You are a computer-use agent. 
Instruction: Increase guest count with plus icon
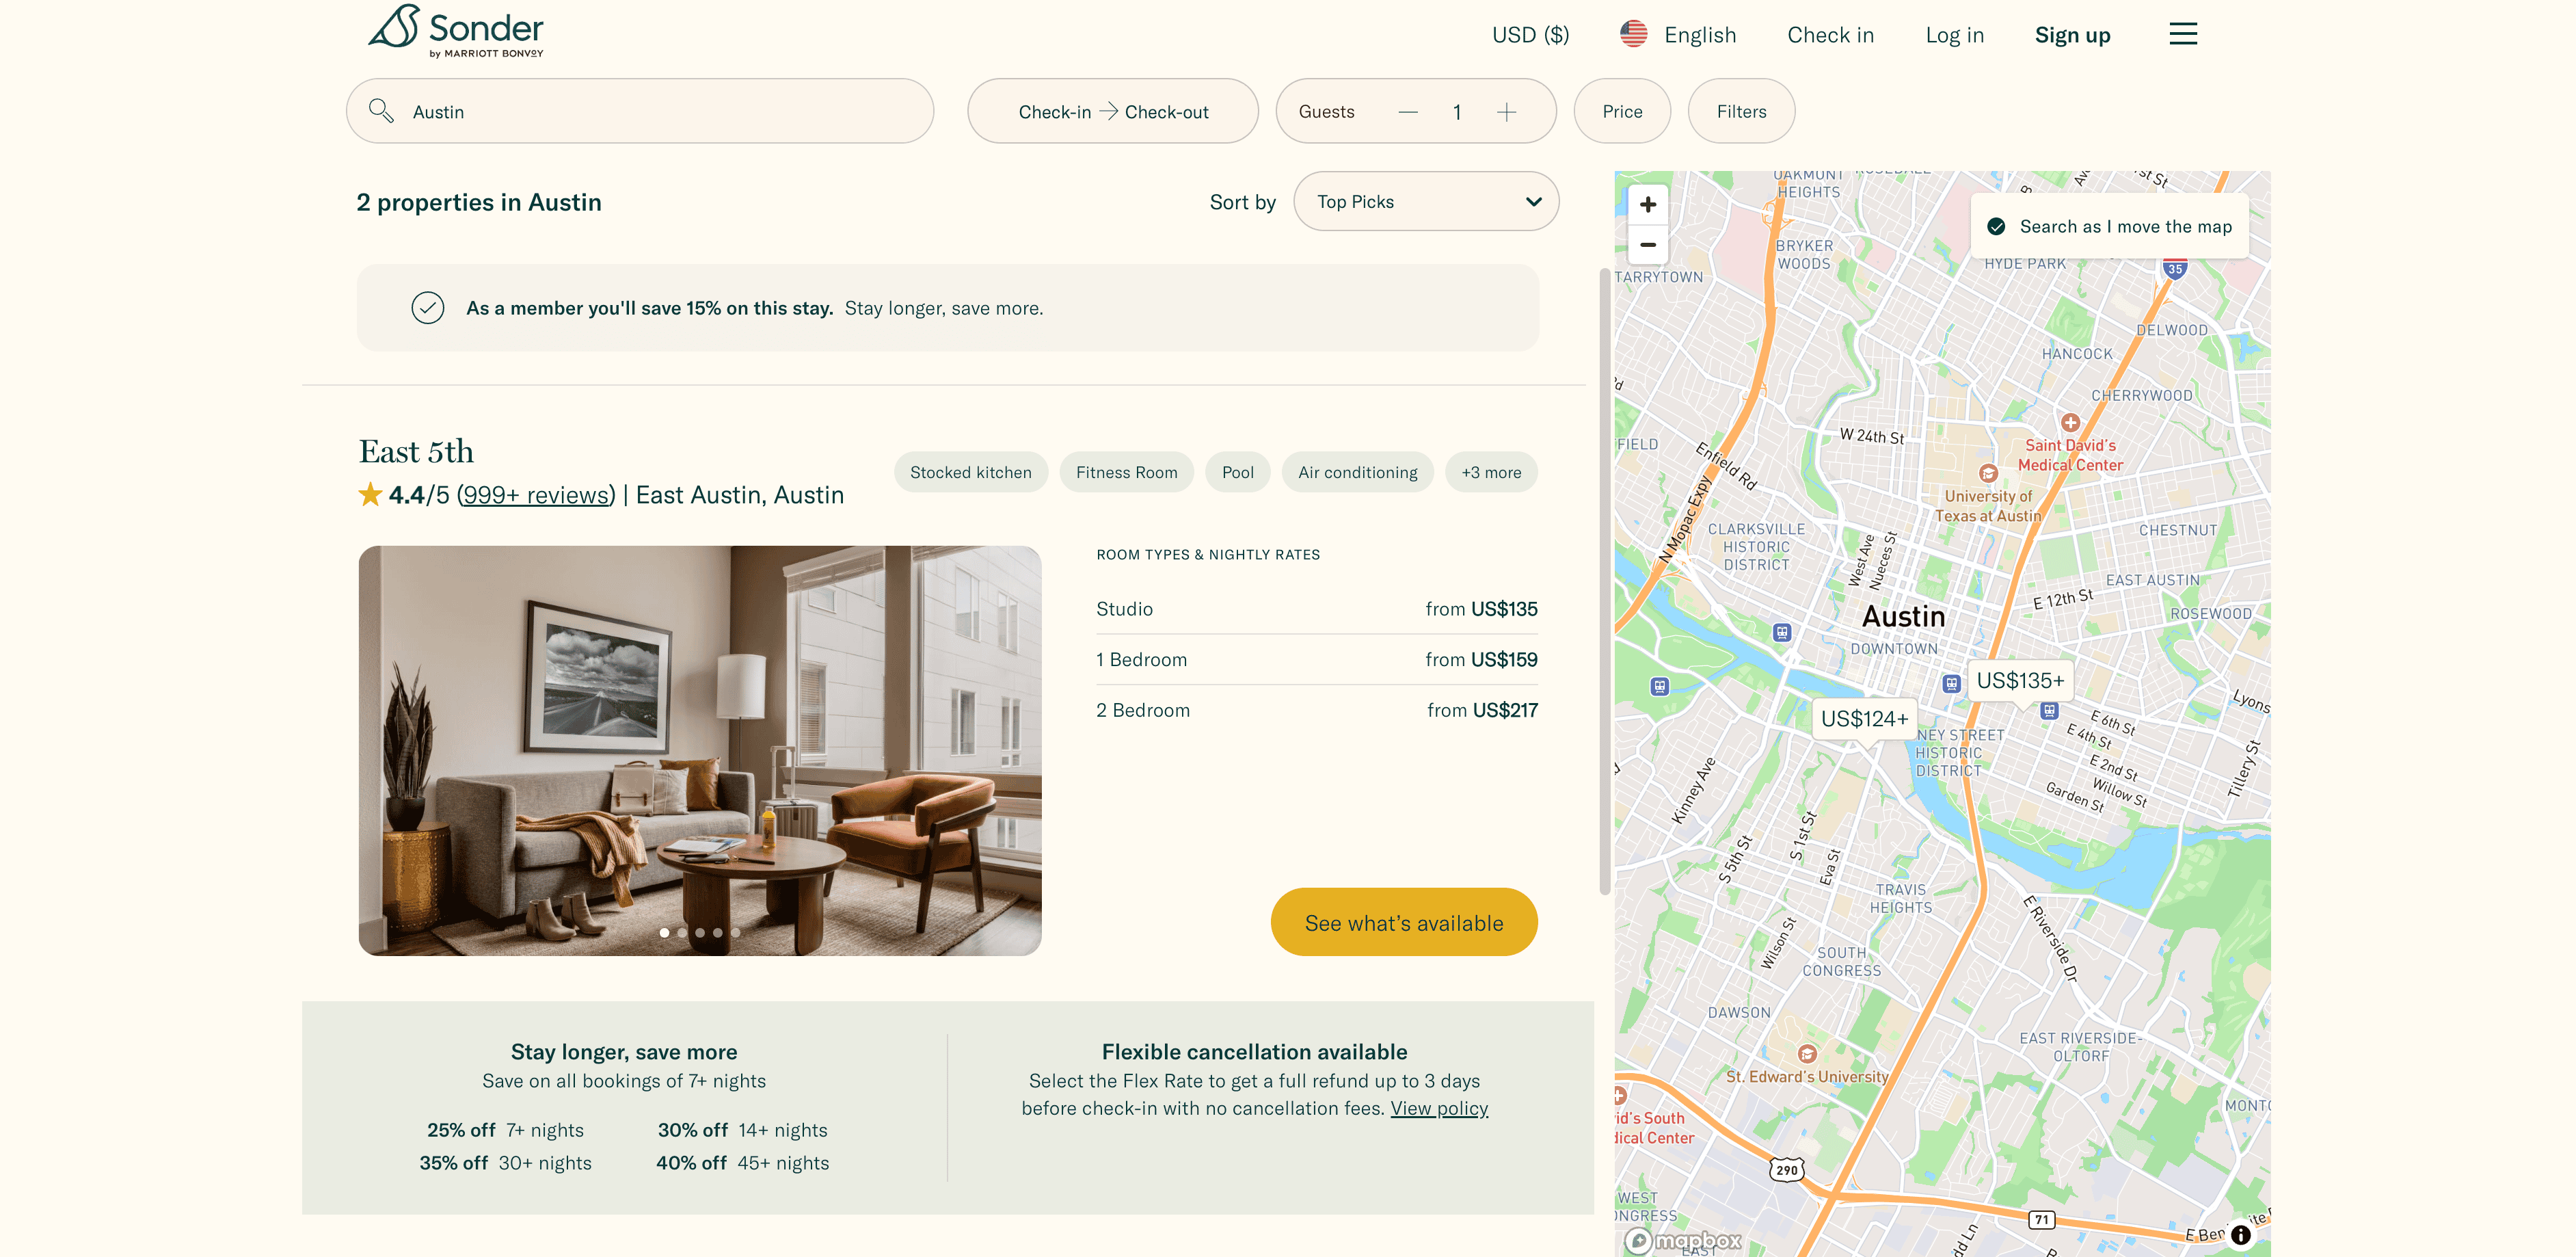[x=1506, y=112]
